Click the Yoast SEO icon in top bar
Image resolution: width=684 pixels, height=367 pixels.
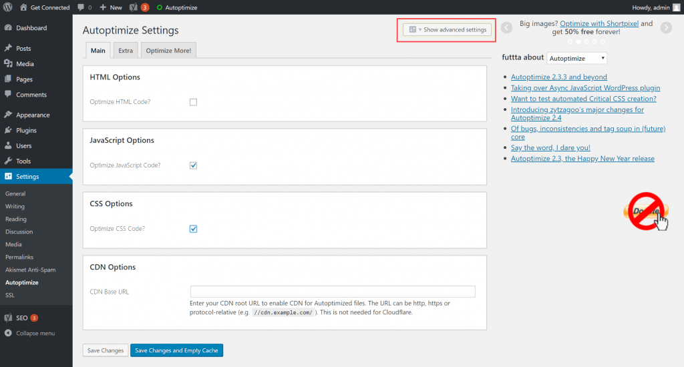click(134, 7)
